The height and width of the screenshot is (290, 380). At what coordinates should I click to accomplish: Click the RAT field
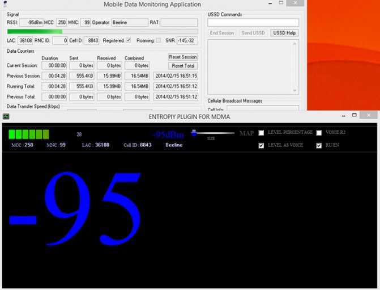tap(179, 22)
